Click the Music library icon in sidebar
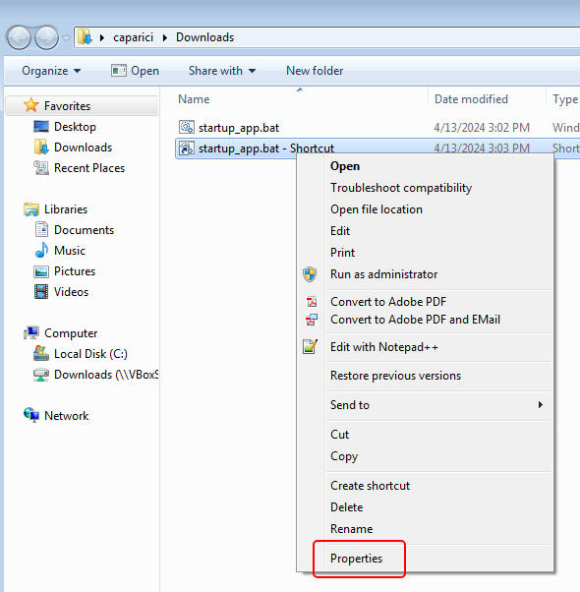Viewport: 580px width, 592px height. tap(41, 251)
